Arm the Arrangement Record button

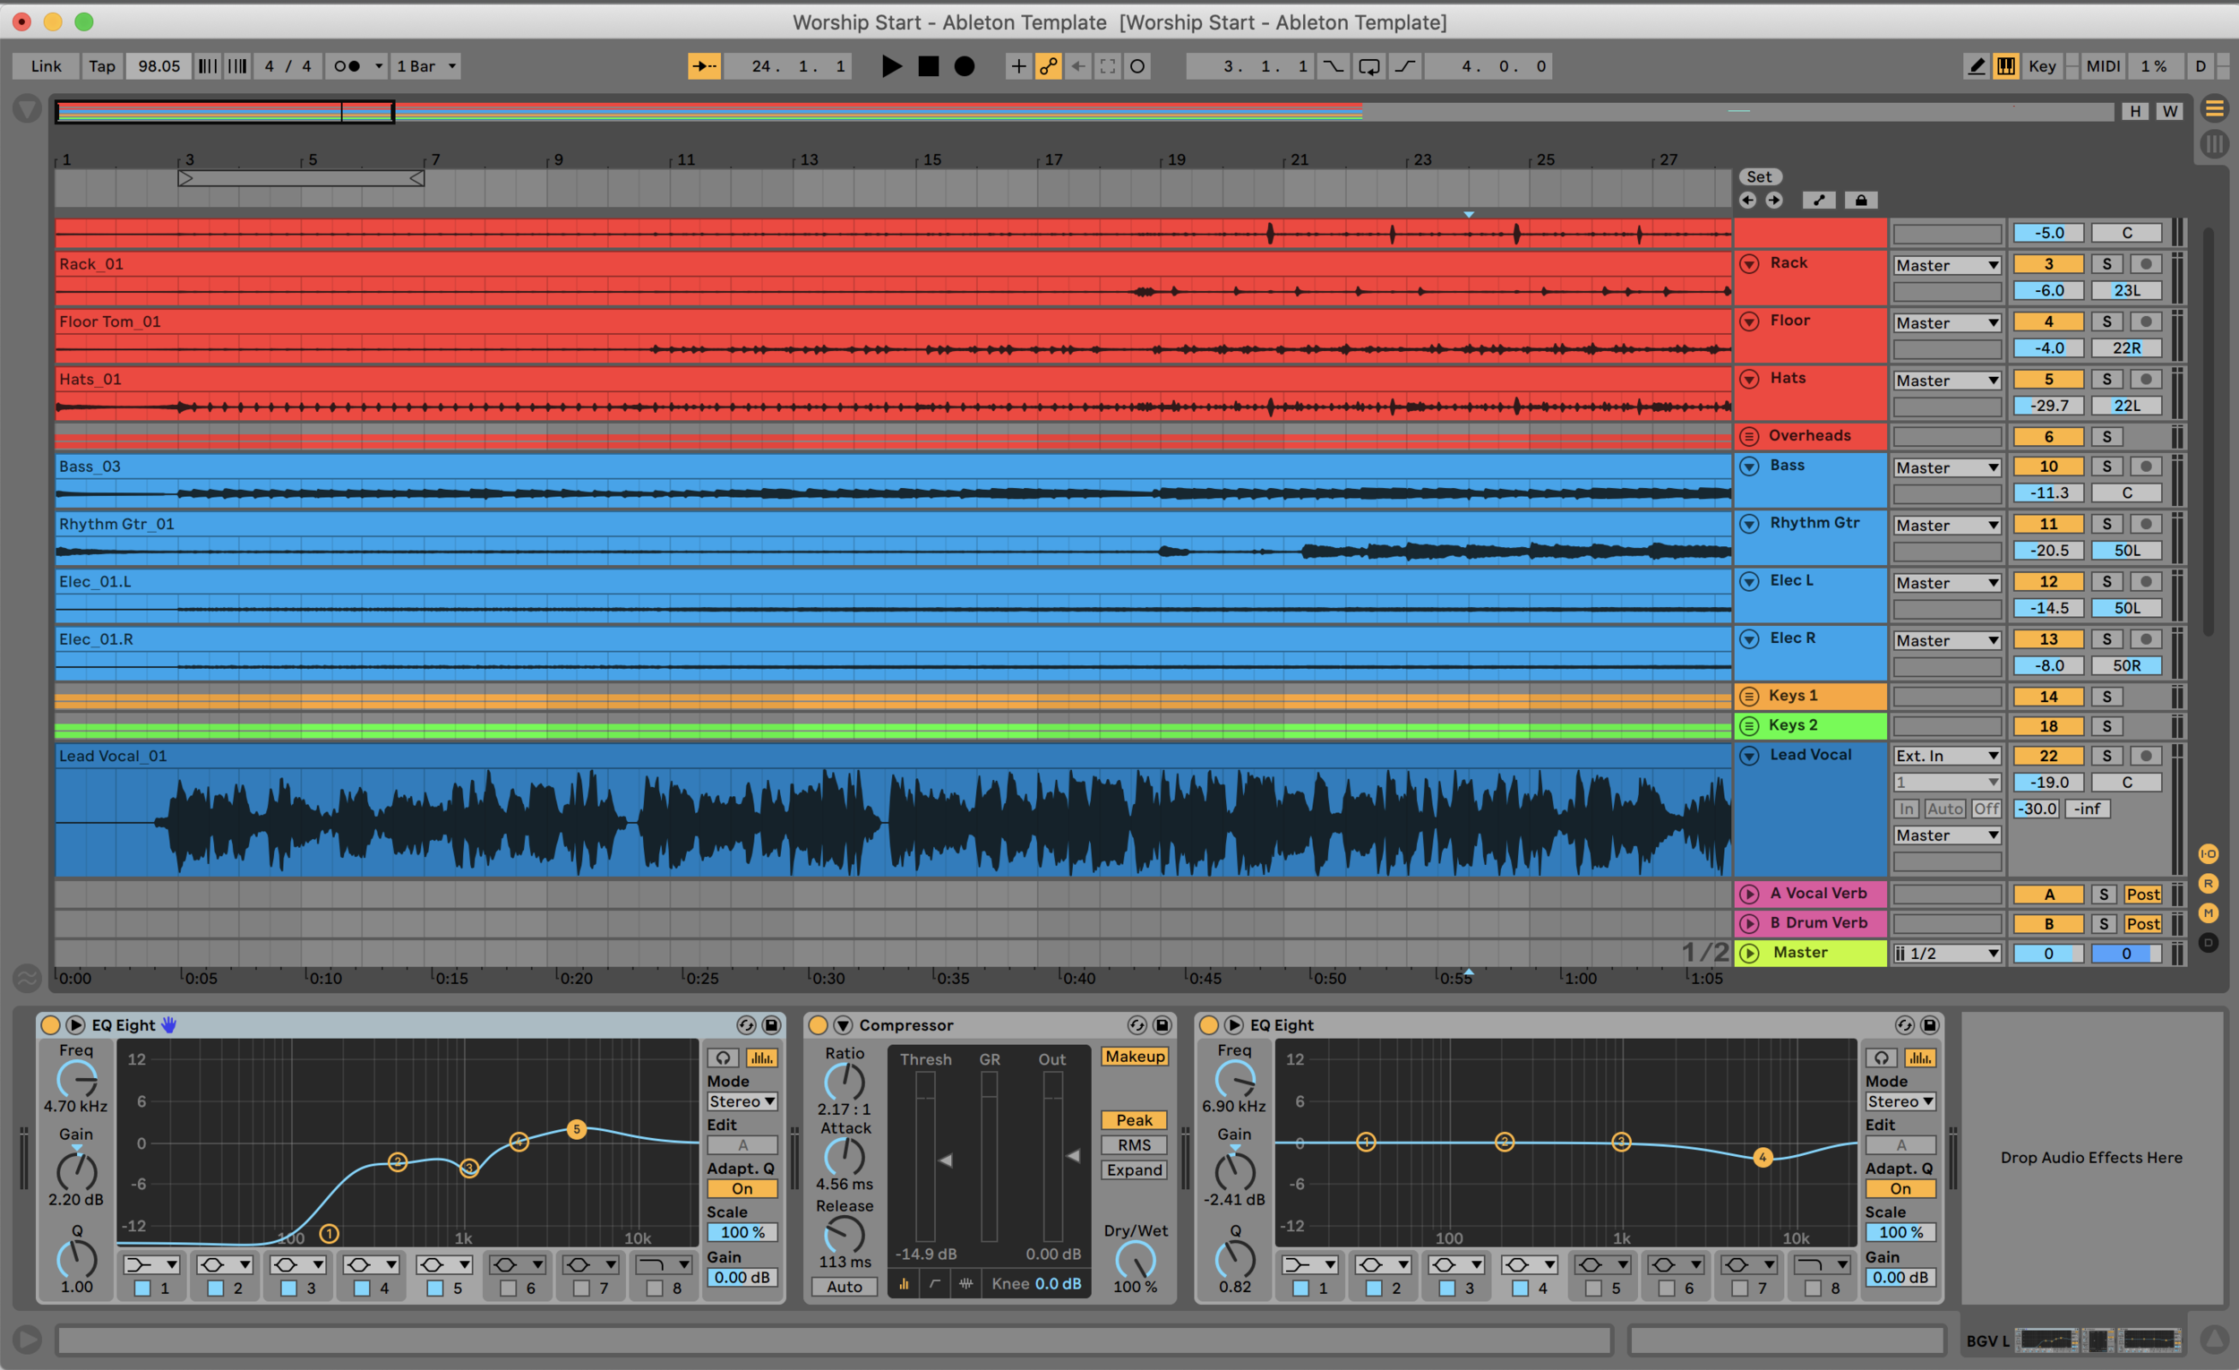coord(965,66)
